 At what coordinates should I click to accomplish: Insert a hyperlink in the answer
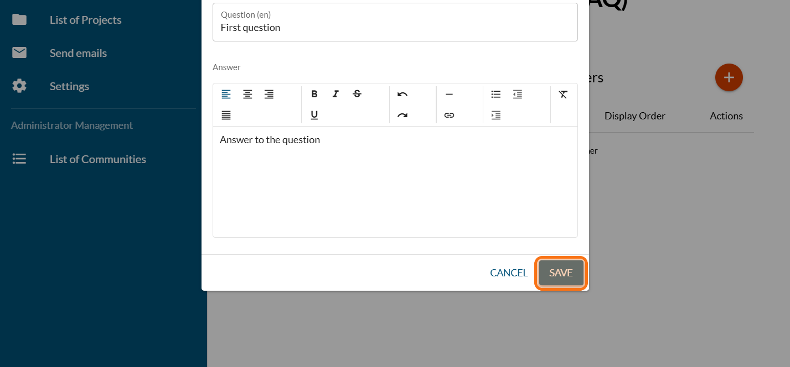click(x=449, y=116)
